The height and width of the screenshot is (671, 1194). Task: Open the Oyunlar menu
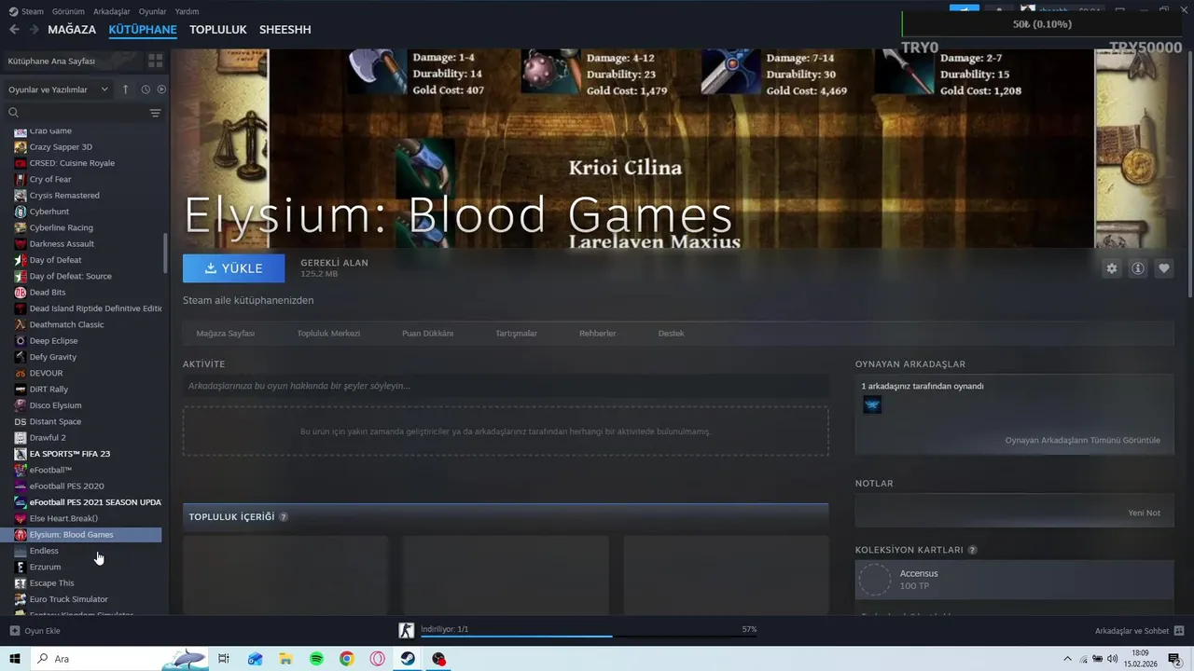coord(153,11)
